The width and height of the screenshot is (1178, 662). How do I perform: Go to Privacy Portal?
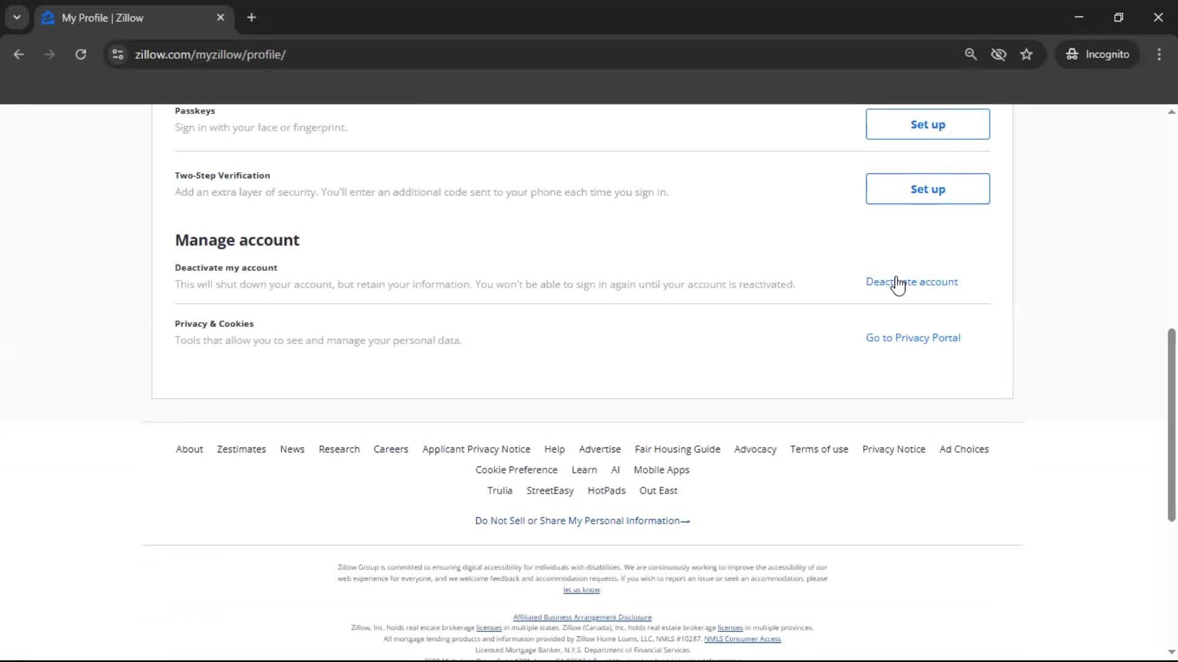[912, 338]
